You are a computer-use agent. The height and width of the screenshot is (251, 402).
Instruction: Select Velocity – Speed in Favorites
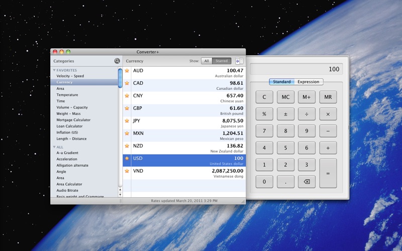(x=70, y=76)
